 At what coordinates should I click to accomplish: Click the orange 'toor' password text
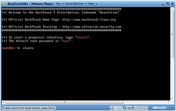66,41
